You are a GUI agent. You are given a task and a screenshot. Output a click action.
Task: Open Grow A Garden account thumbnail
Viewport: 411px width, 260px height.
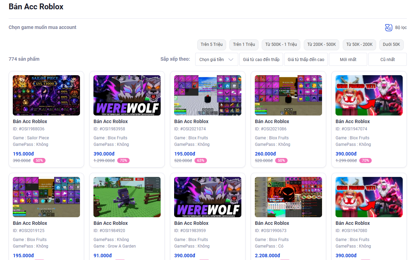click(x=127, y=197)
